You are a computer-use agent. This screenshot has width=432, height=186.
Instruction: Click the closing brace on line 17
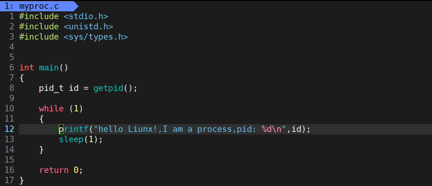pos(22,180)
